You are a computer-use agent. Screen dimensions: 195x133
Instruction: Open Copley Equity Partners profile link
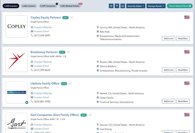coord(46,17)
